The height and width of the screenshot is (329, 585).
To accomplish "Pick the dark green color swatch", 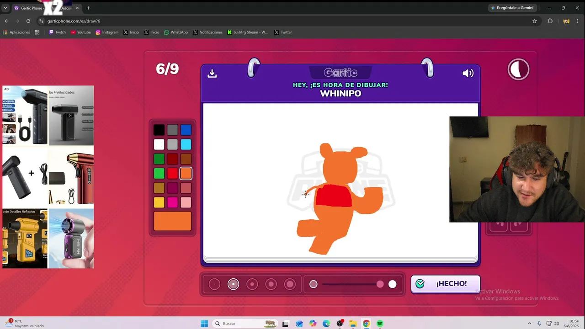I will (159, 159).
